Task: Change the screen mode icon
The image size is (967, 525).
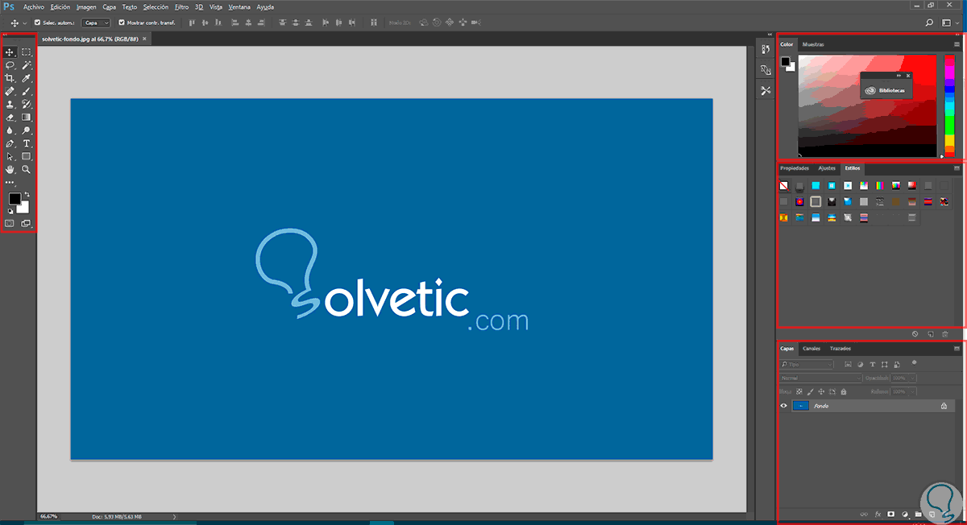Action: tap(26, 222)
